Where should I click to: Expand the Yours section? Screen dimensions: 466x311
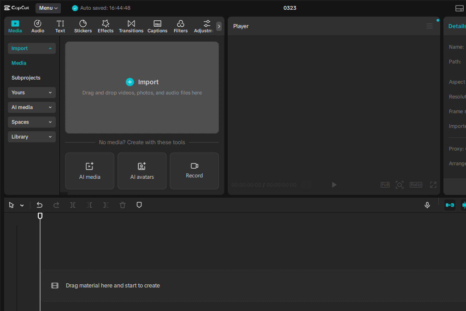(x=31, y=92)
